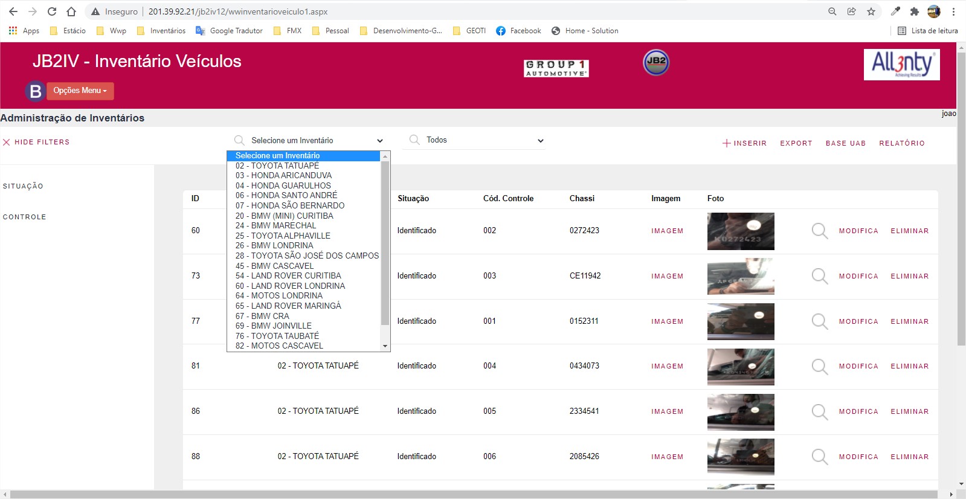Select 02 - TOYOTA TATUAPÉ from list
This screenshot has height=499, width=966.
[304, 166]
